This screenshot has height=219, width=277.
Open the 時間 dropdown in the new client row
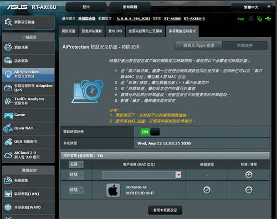tap(76, 175)
